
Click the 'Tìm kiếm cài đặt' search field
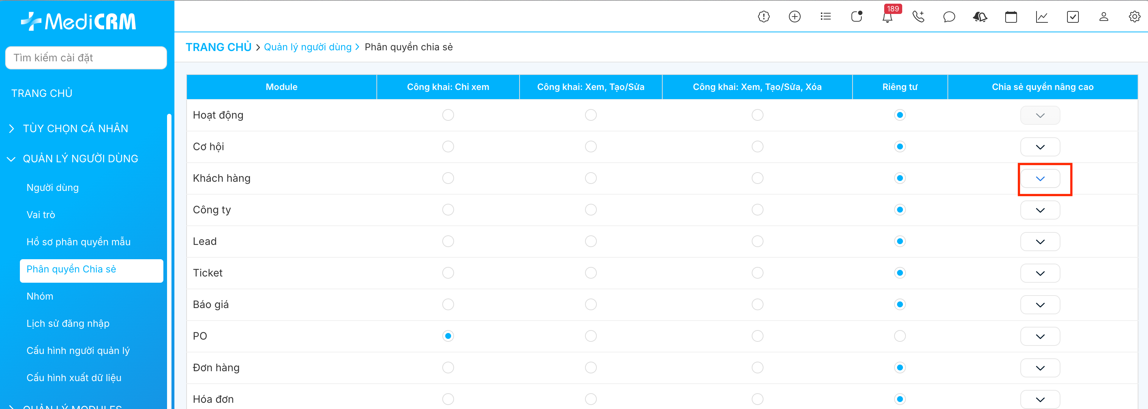tap(86, 58)
